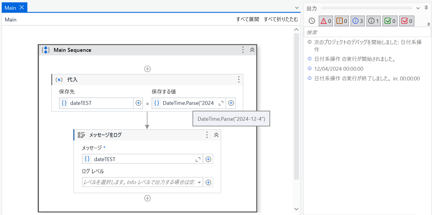
Task: Toggle the error filter showing 0
Action: 326,21
